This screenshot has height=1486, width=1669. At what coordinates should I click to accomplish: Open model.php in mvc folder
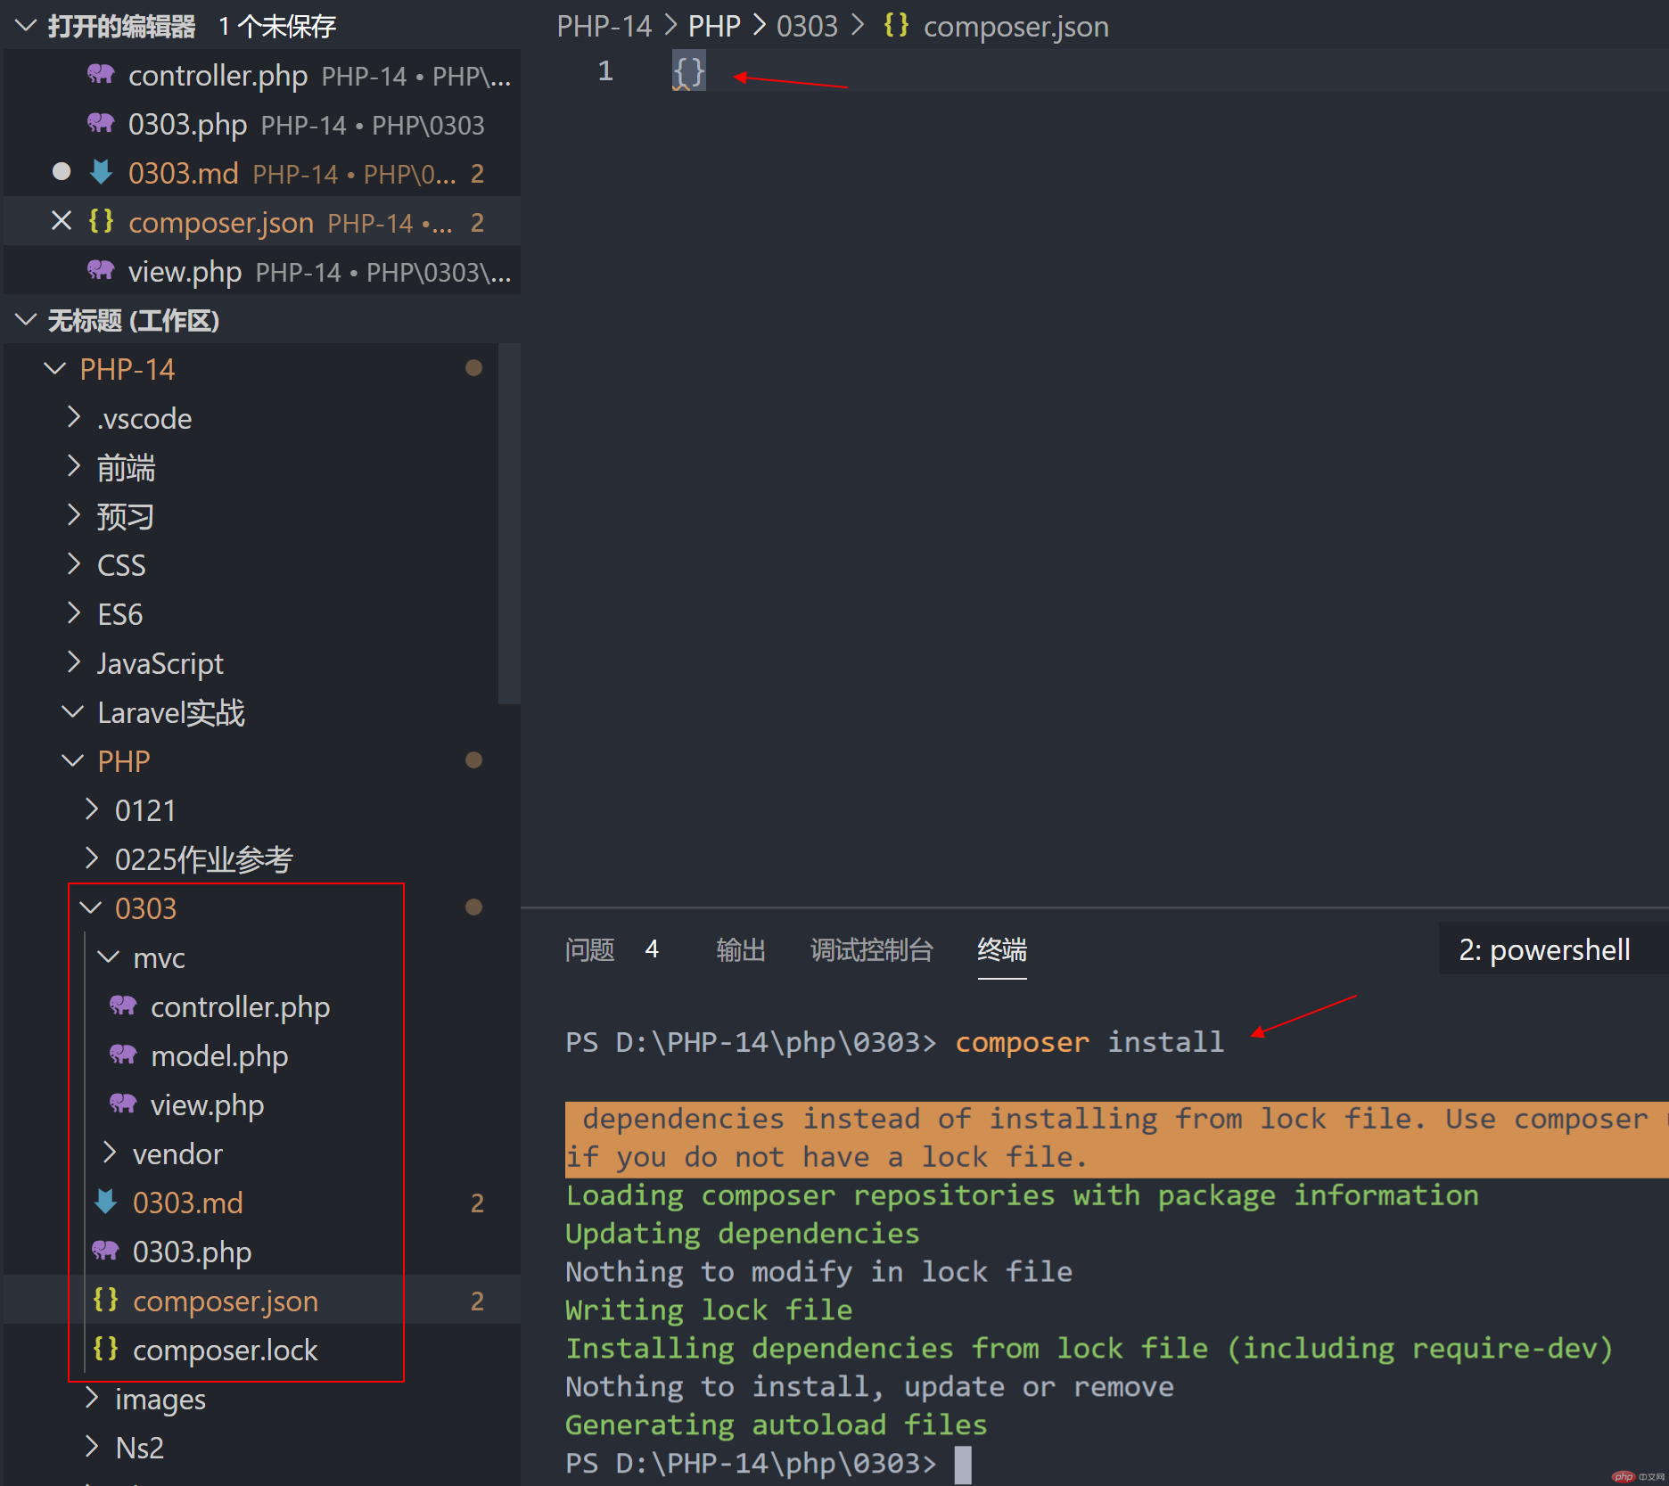[219, 1055]
